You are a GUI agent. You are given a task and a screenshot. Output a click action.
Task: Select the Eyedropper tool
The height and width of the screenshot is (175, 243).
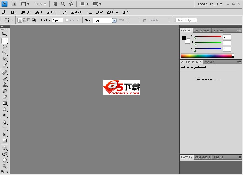pyautogui.click(x=5, y=65)
